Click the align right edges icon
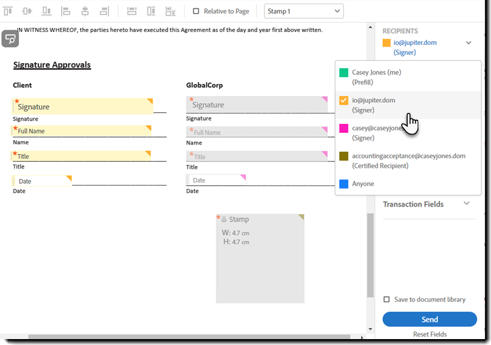Screen dimensions: 491x345 [x=104, y=11]
